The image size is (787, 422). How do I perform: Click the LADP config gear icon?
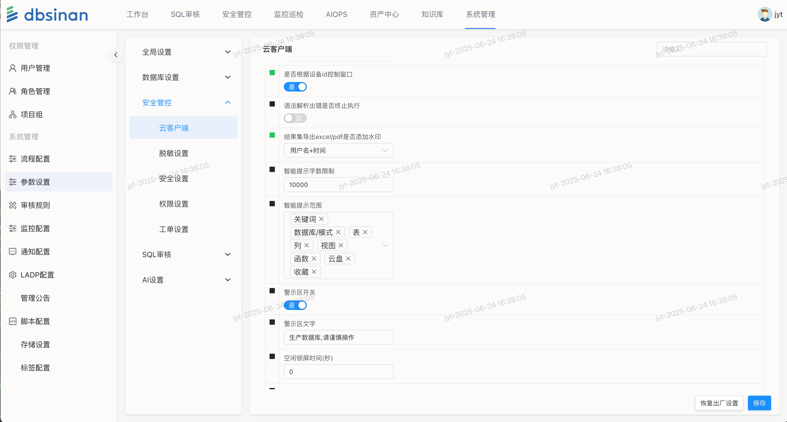tap(12, 275)
